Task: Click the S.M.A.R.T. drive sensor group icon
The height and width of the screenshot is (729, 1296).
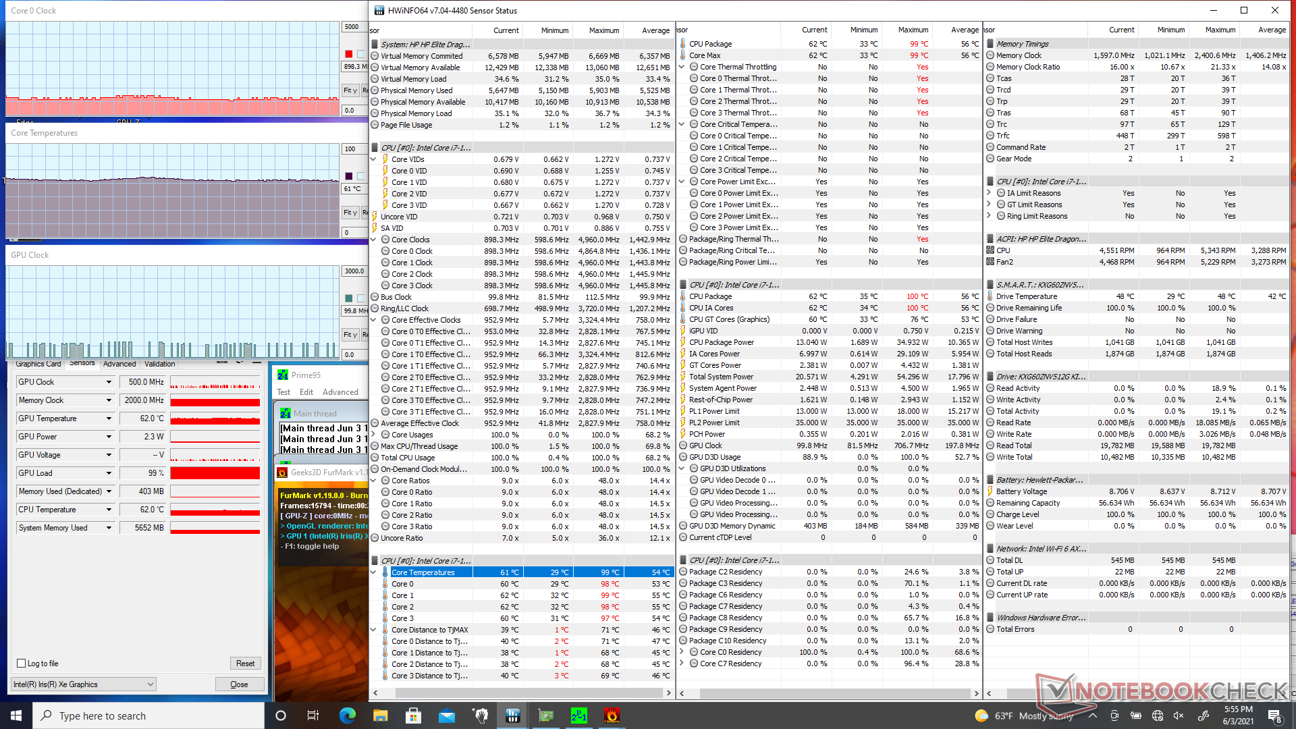Action: (x=990, y=285)
